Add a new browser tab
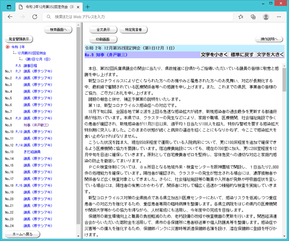The height and width of the screenshot is (241, 289). click(88, 7)
